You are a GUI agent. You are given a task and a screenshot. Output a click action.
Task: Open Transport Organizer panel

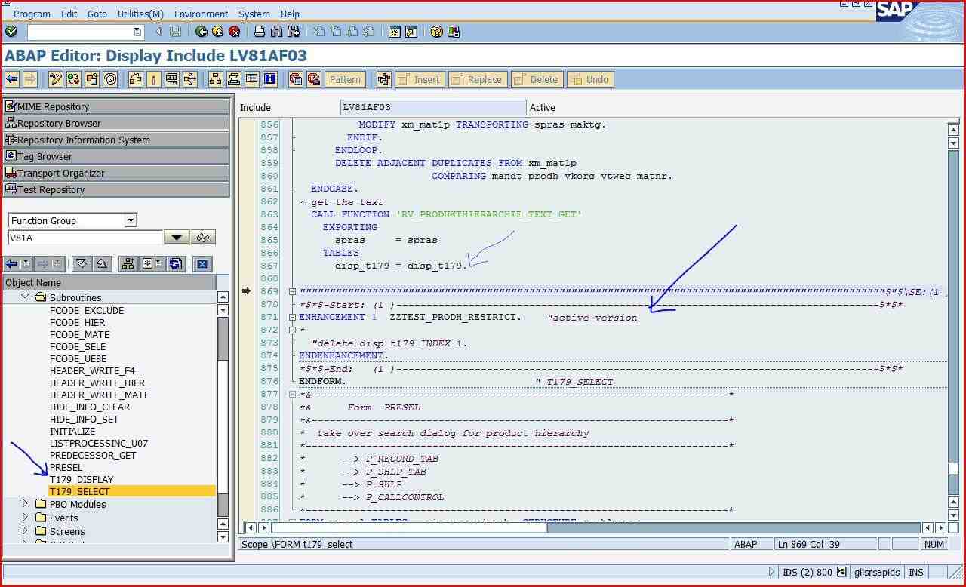[116, 173]
